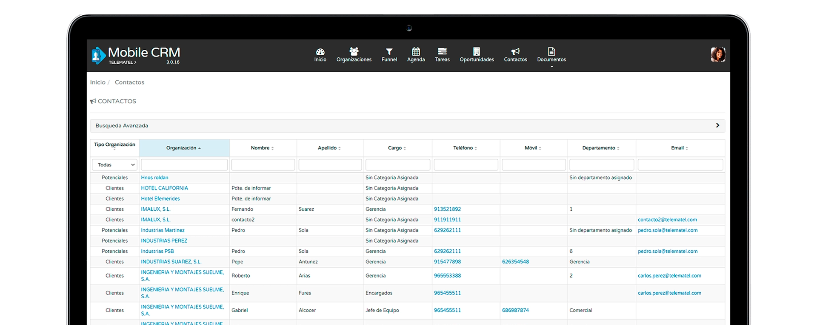
Task: Open the Tipo Organización Todas dropdown
Action: [x=114, y=165]
